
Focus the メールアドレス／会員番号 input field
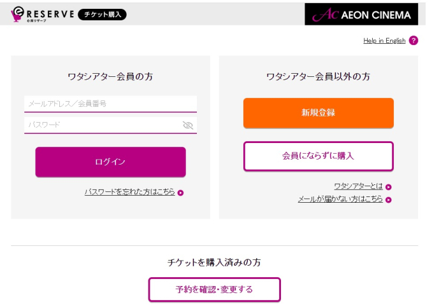(x=110, y=104)
